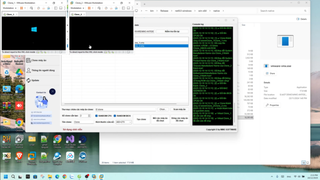Open Brave browser desktop shortcut
Screen dimensions: 320x180
coord(19,157)
